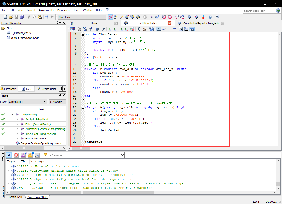Close the Project Navigator panel
Image resolution: width=282 pixels, height=204 pixels.
pos(63,23)
